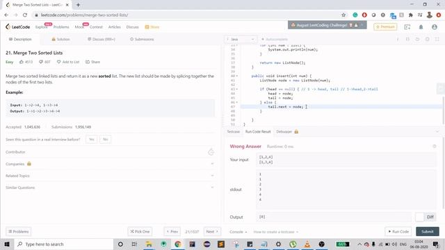This screenshot has height=250, width=445.
Task: Open the Problems list button
Action: pyautogui.click(x=19, y=231)
